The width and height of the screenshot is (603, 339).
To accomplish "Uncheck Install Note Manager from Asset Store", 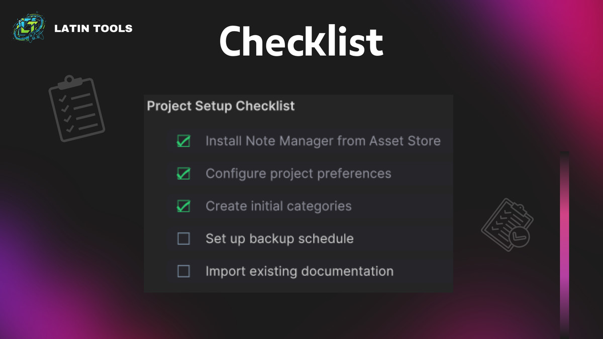I will click(183, 141).
